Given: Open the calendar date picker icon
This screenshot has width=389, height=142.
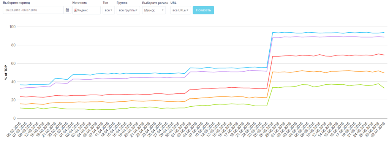Looking at the screenshot, I should pyautogui.click(x=67, y=10).
